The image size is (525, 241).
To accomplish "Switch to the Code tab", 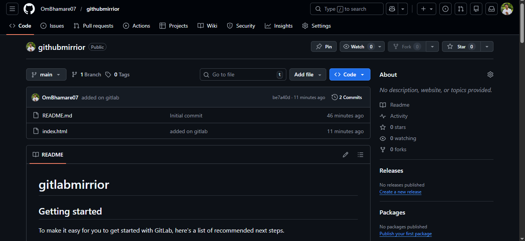I will [20, 26].
